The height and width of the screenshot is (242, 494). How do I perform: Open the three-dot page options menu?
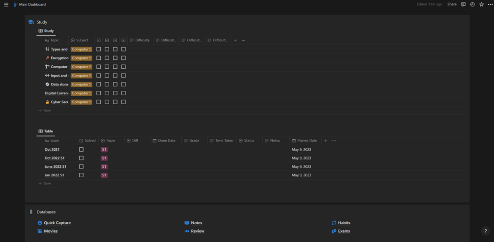coord(490,4)
